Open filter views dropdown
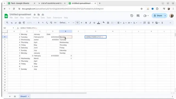The width and height of the screenshot is (176, 99). (157, 23)
